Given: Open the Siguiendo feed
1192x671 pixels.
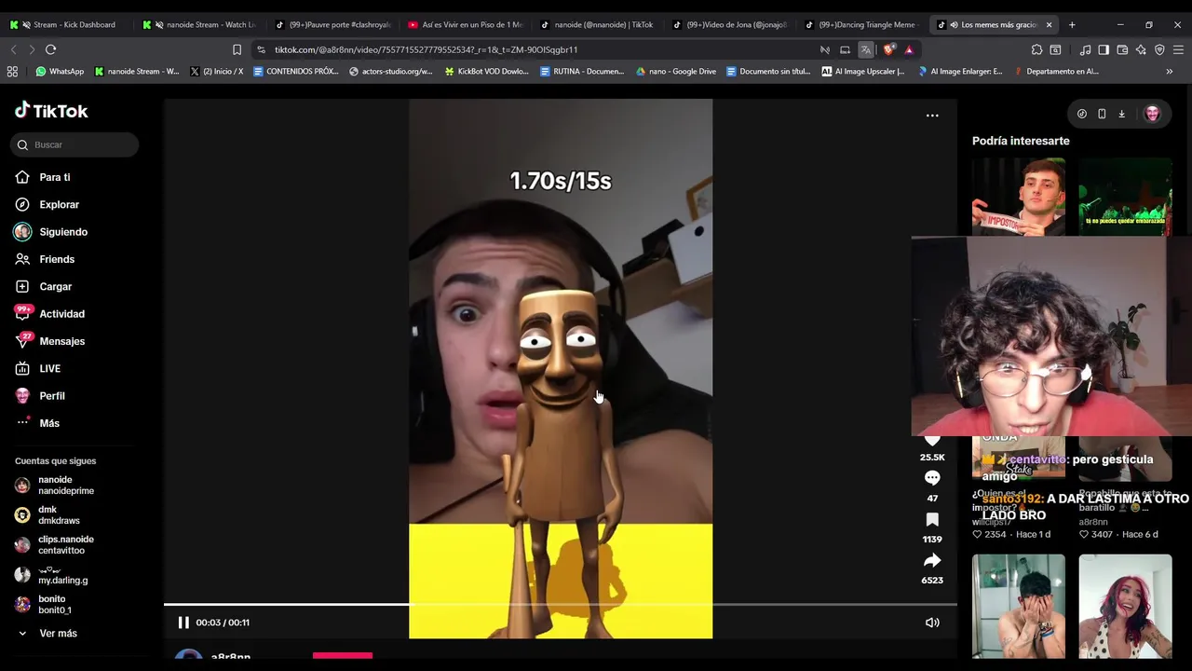Looking at the screenshot, I should pos(62,232).
